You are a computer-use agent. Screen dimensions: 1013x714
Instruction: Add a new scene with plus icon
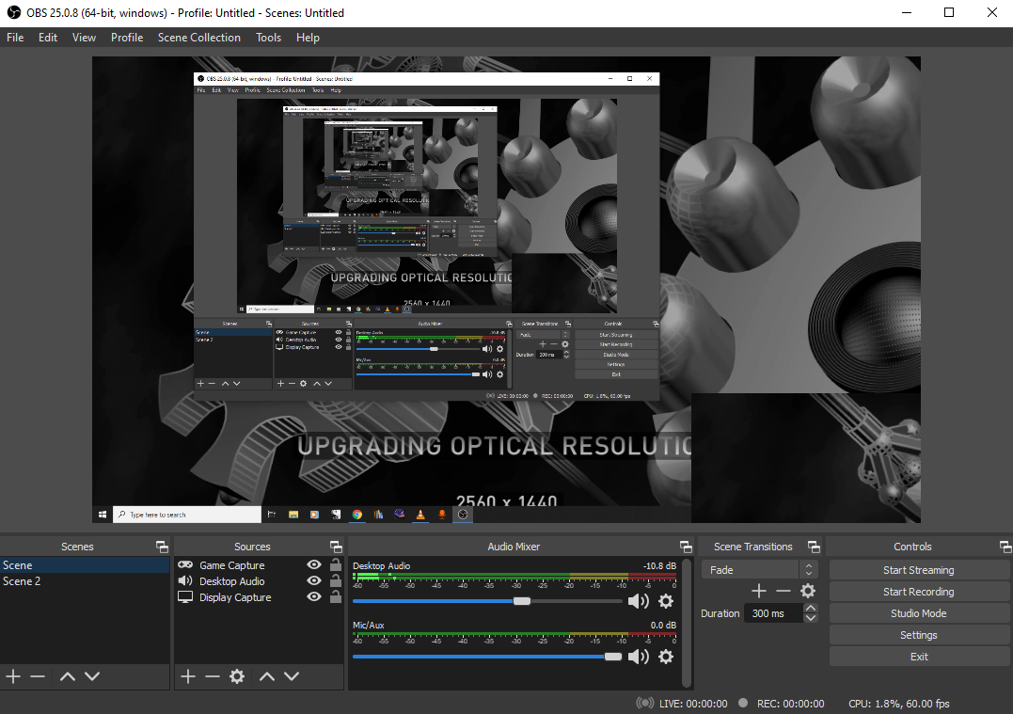coord(13,676)
